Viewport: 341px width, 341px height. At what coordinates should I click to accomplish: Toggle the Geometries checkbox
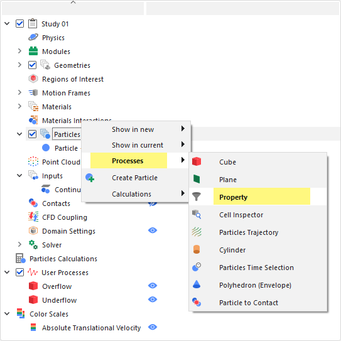pos(32,65)
